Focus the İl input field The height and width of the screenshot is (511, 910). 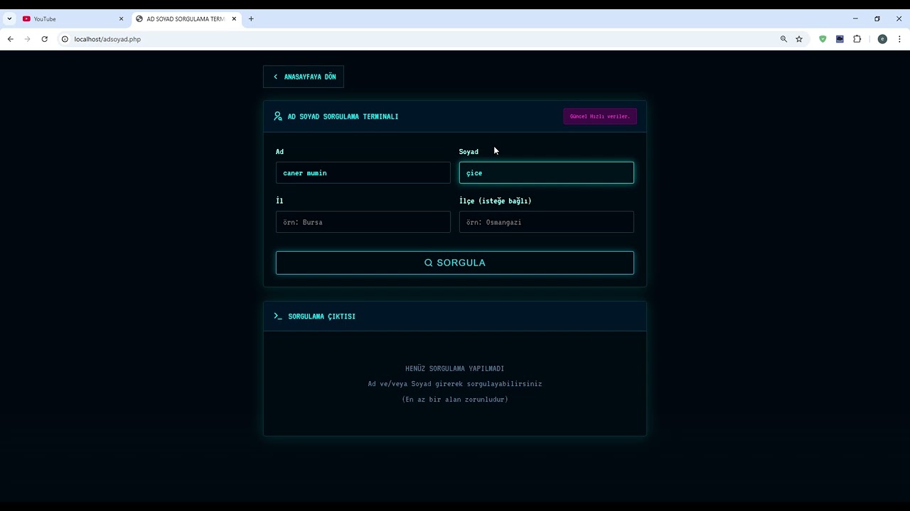click(x=363, y=222)
